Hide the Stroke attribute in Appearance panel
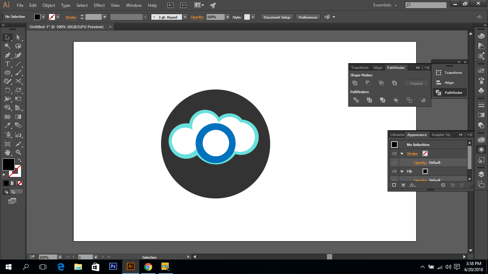Image resolution: width=488 pixels, height=274 pixels. tap(394, 153)
